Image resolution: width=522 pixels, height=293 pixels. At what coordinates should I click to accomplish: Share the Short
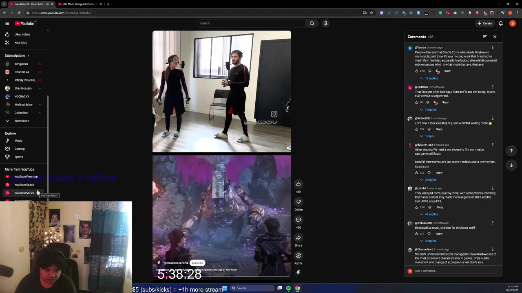point(299,238)
